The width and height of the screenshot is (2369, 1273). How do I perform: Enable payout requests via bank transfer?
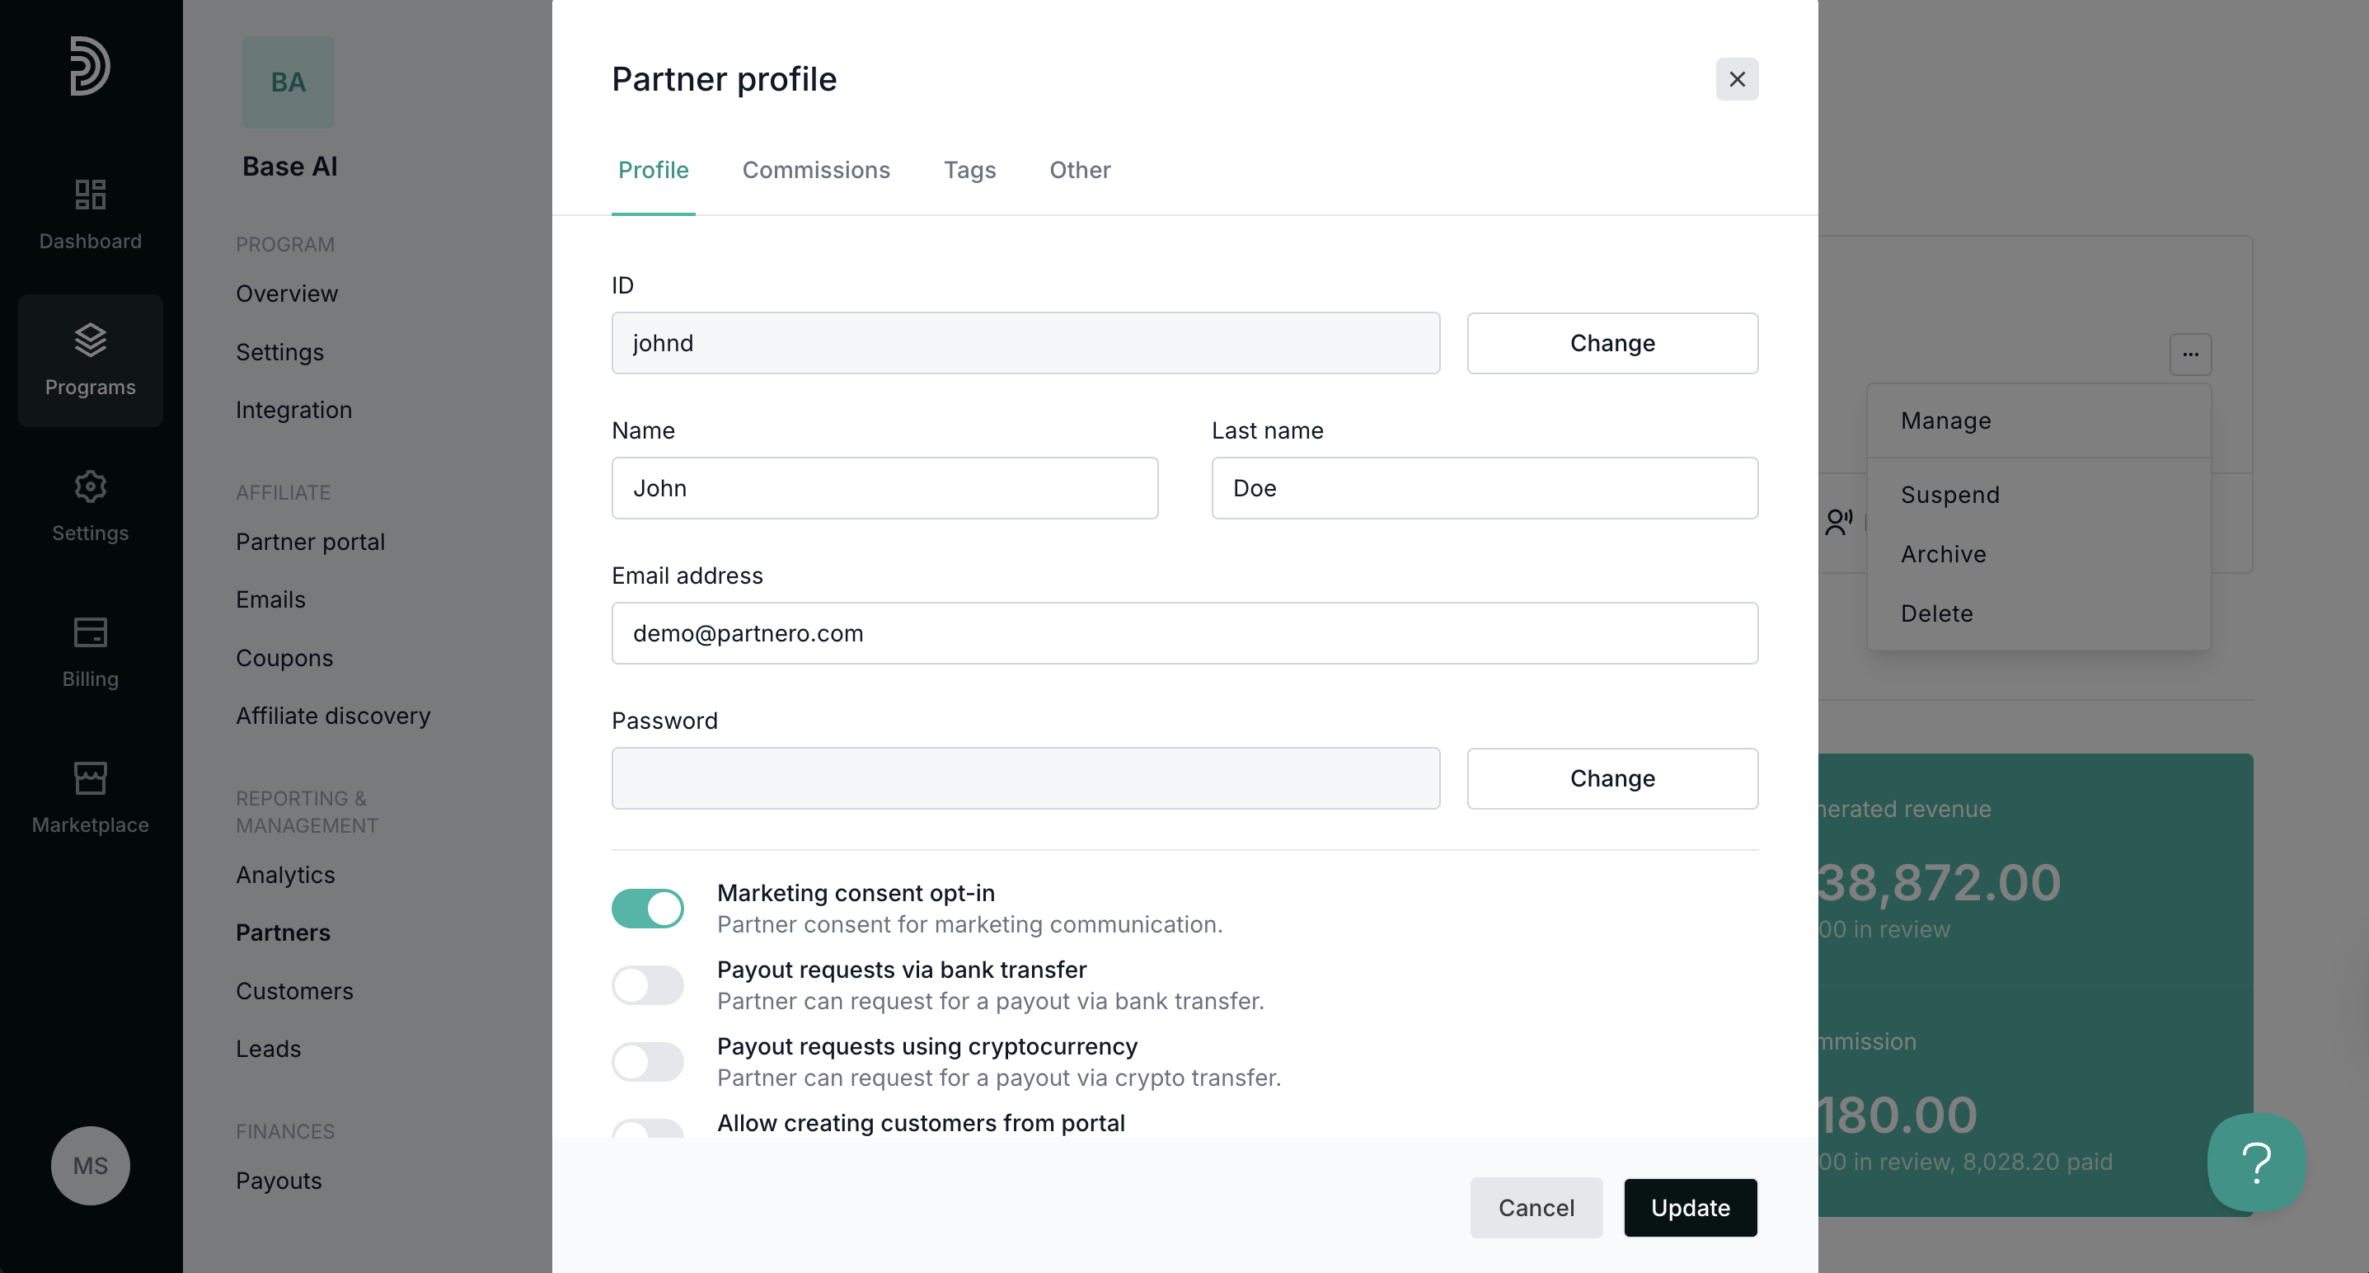coord(647,985)
